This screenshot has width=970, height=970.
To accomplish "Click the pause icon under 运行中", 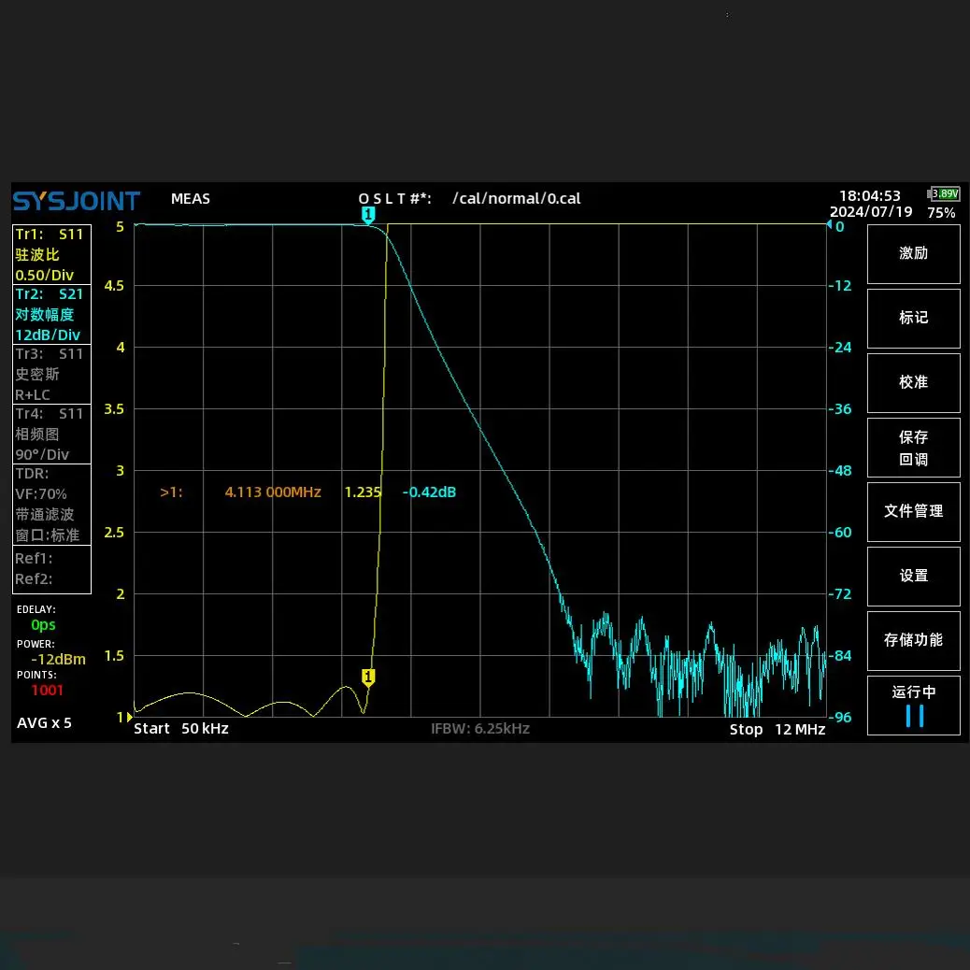I will [914, 716].
